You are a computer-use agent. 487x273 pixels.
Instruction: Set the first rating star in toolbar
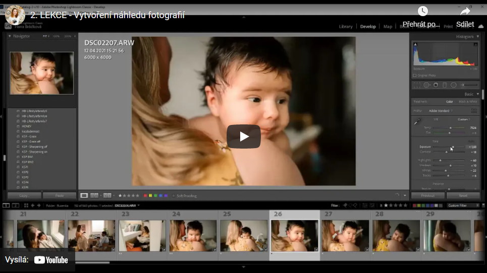[120, 195]
